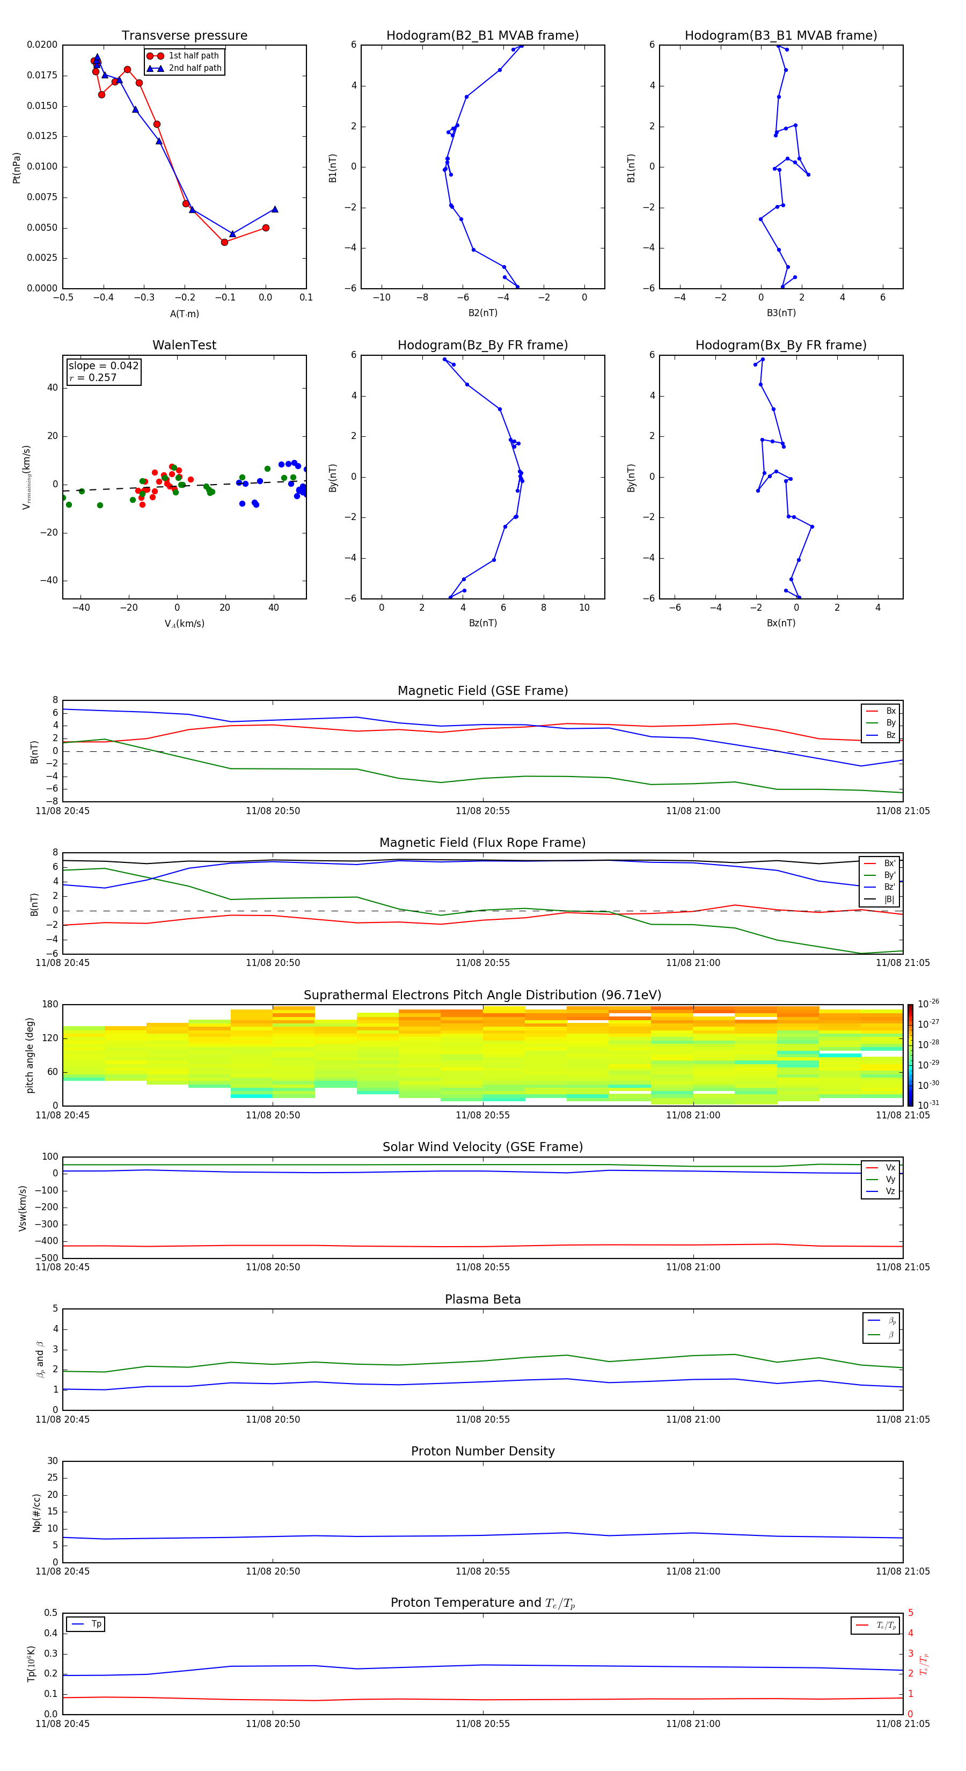The image size is (966, 1771).
Task: Click the 'Tp(10^6K)' axis label
Action: pyautogui.click(x=31, y=1664)
